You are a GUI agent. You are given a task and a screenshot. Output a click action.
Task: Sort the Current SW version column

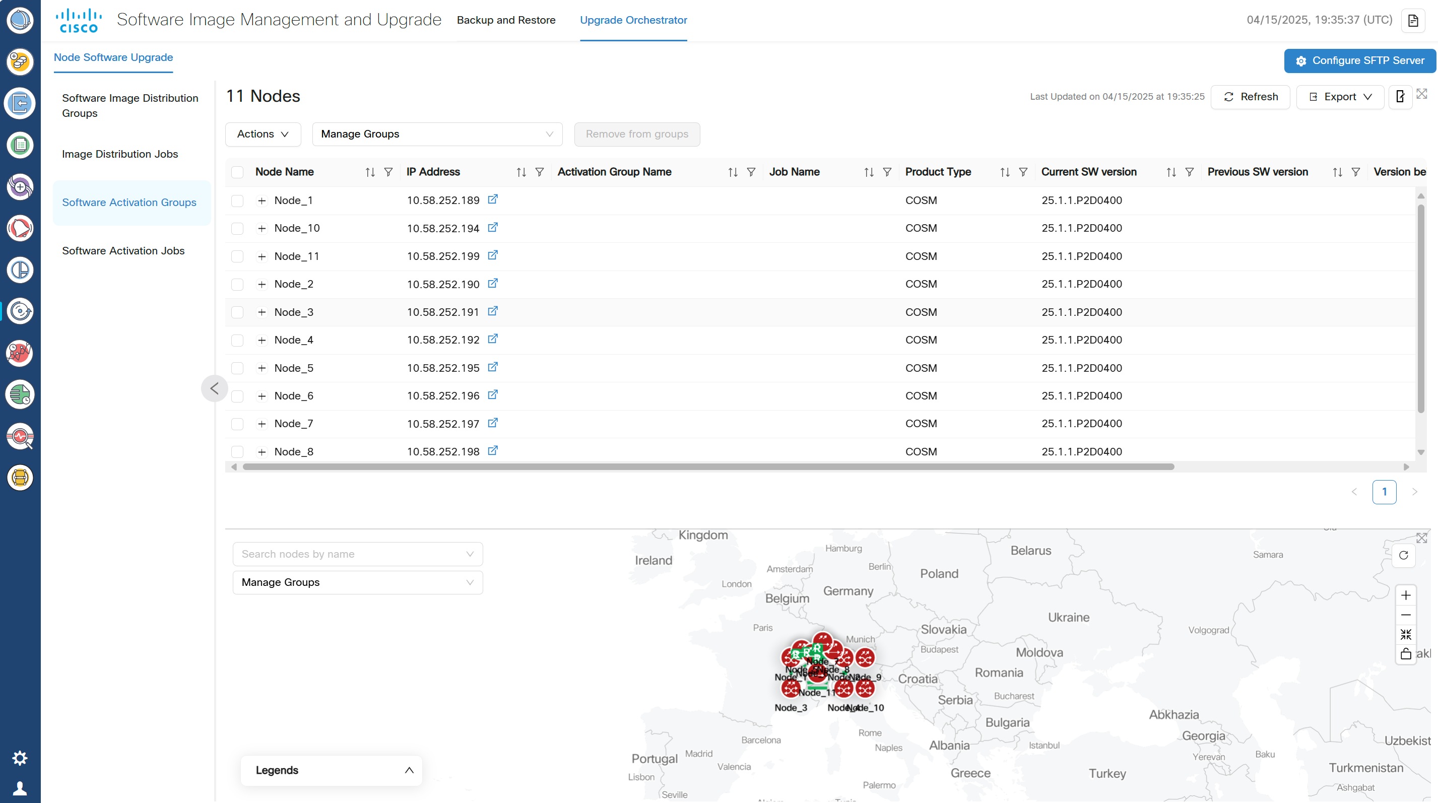[1171, 172]
